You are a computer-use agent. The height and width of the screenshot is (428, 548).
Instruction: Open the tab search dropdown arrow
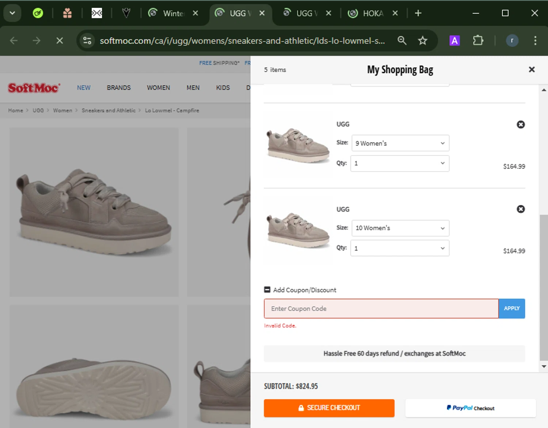12,13
